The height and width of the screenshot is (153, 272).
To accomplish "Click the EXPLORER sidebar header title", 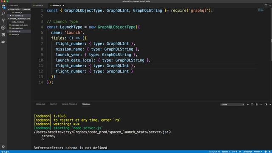I will pyautogui.click(x=14, y=6).
